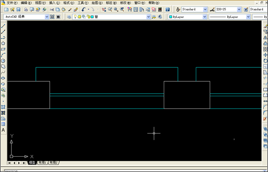This screenshot has width=268, height=172.
Task: Select the Line drawing tool
Action: pyautogui.click(x=3, y=26)
